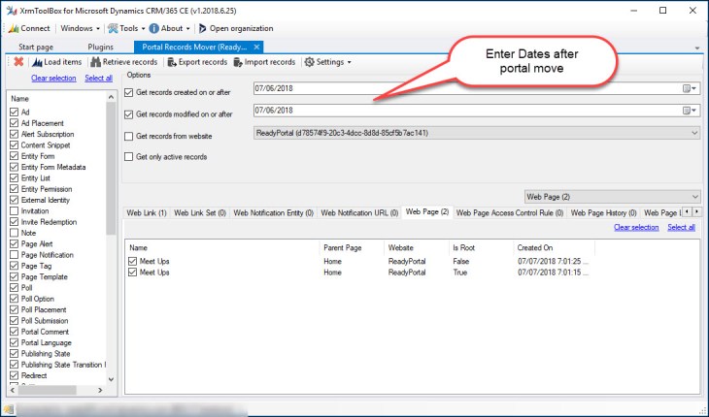Open the created-on date picker dropdown
The height and width of the screenshot is (417, 709).
[689, 88]
